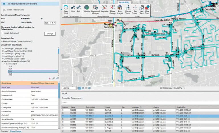Click the 12.47 kV nominal voltage value
The width and height of the screenshot is (219, 133).
pyautogui.click(x=34, y=124)
